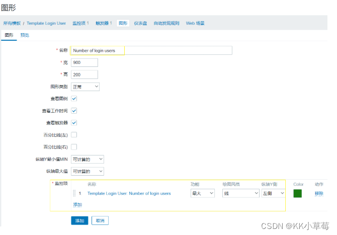Open the 功能 dropdown showing 最大
The width and height of the screenshot is (337, 235).
click(x=203, y=193)
